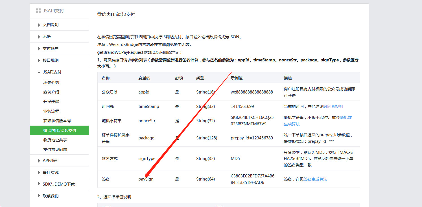Click the wx8888888888888888 example value
This screenshot has width=422, height=207.
[252, 92]
